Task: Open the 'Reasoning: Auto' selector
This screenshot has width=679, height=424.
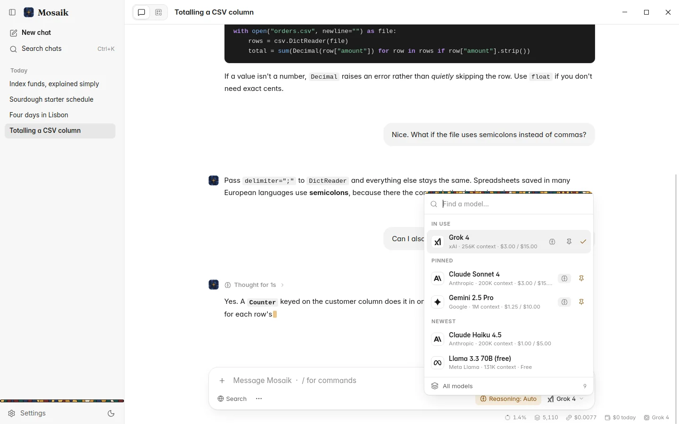Action: click(x=508, y=399)
